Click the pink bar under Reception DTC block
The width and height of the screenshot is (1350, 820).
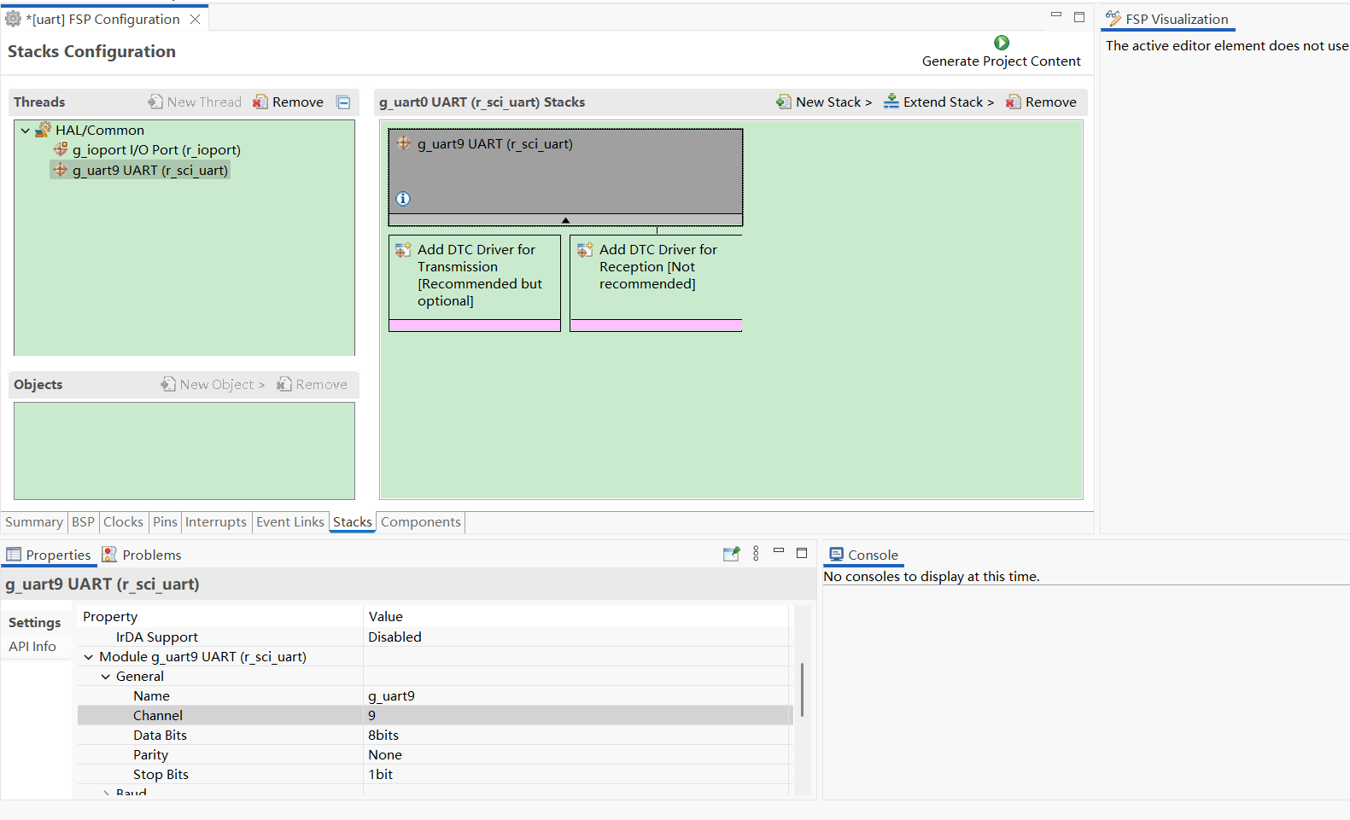[656, 325]
